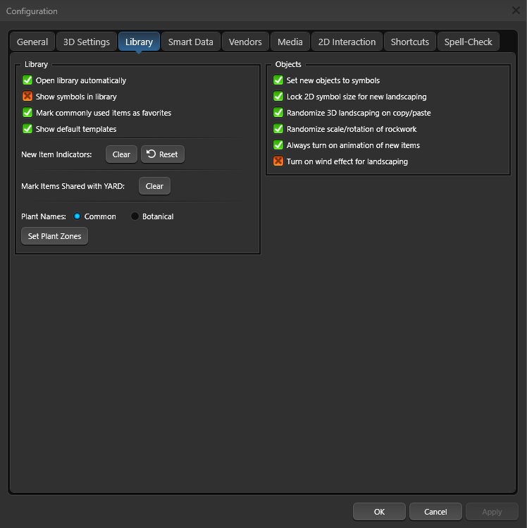The image size is (527, 528).
Task: Reset the New Item Indicators
Action: coord(163,154)
